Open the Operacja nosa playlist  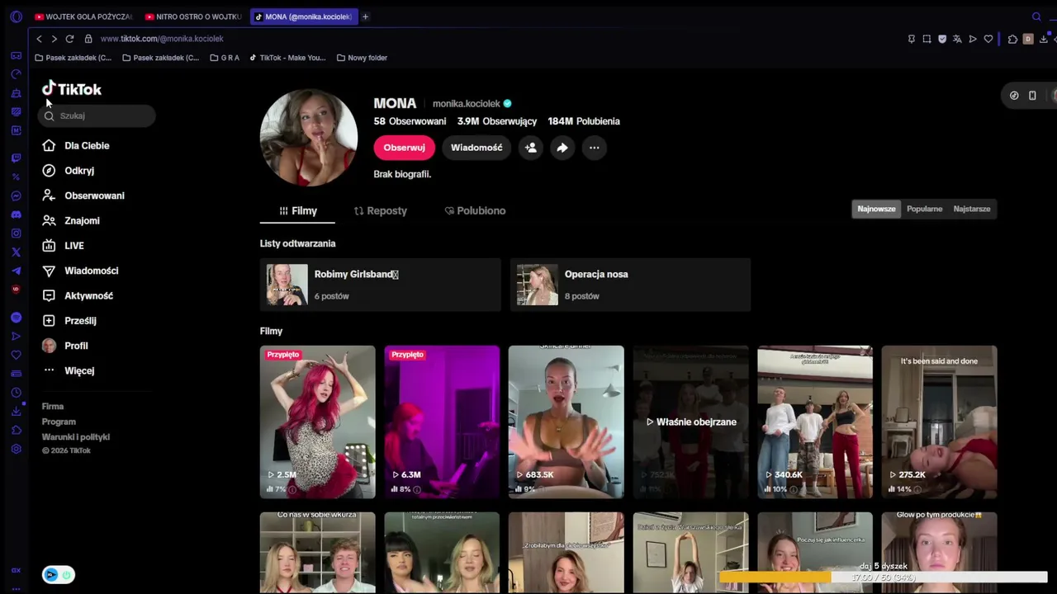coord(630,285)
